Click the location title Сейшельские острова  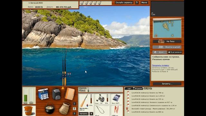[x=166, y=57]
